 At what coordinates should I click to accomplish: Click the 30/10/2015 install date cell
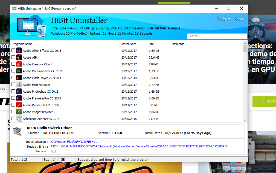click(x=129, y=119)
